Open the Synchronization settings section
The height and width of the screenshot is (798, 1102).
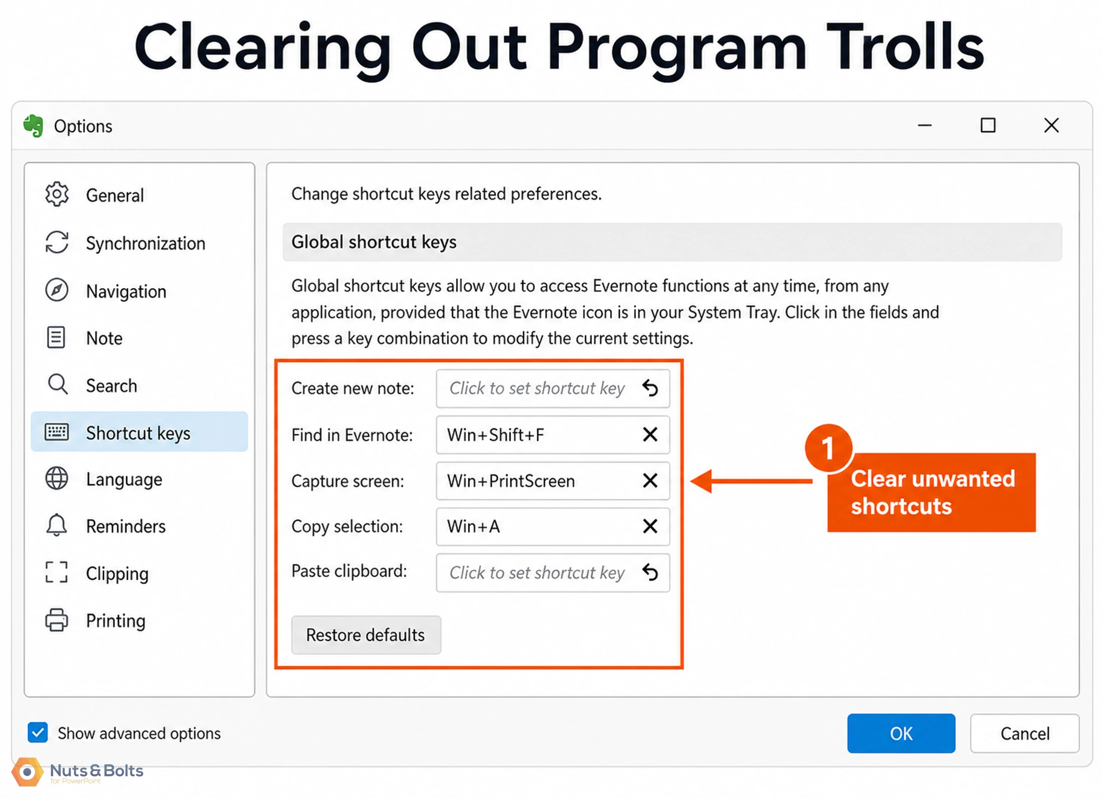146,243
